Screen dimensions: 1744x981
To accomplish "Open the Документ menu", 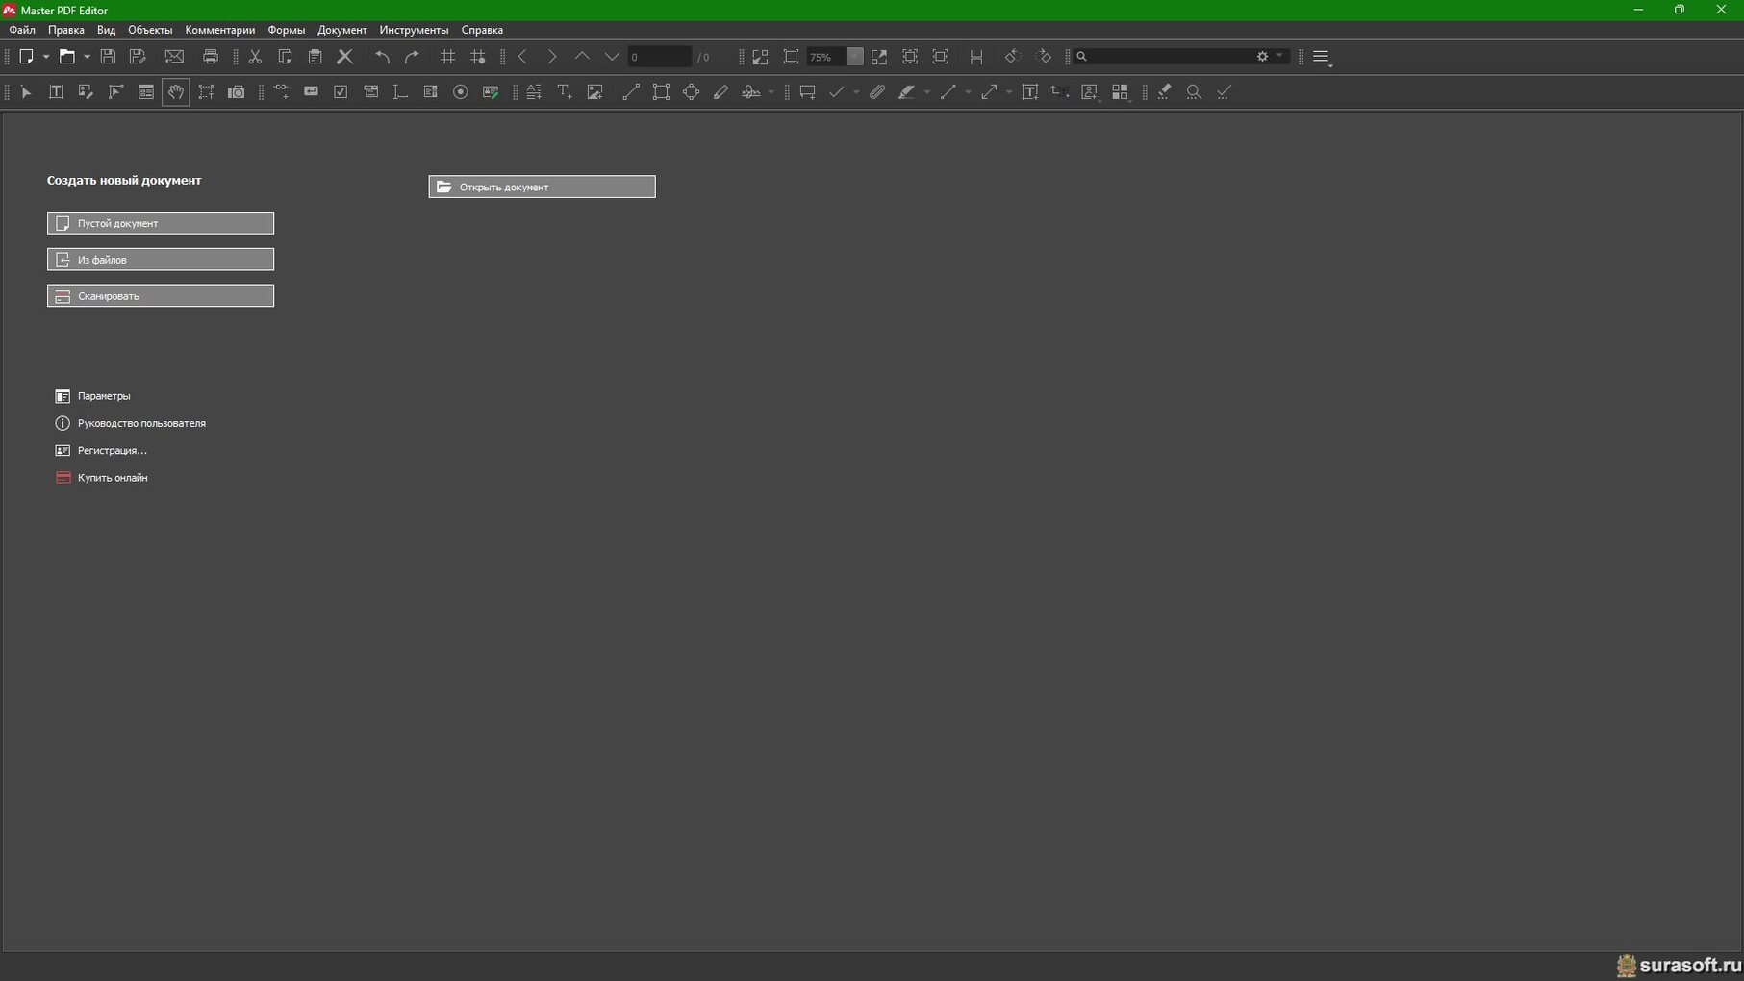I will click(341, 30).
